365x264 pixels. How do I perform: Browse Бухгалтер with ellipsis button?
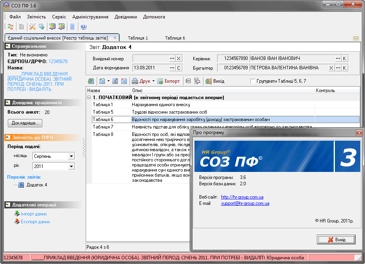(338, 68)
